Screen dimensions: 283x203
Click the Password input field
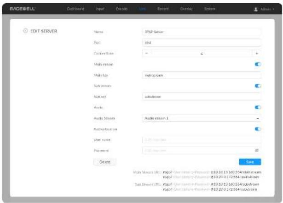pos(202,150)
